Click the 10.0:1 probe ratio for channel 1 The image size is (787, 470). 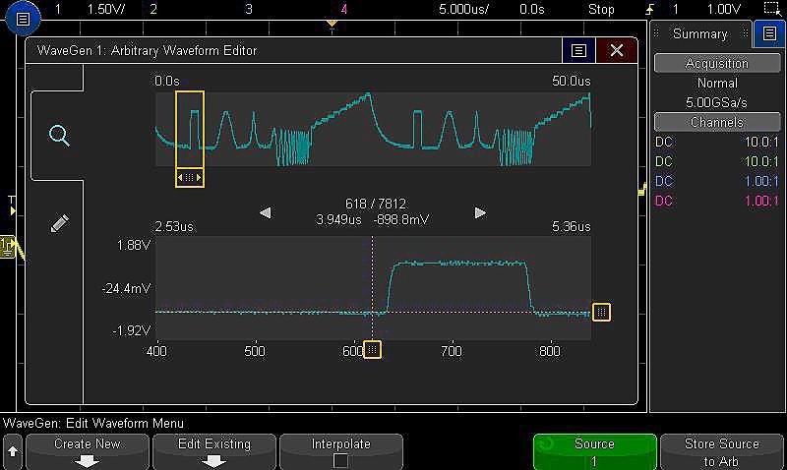coord(761,142)
